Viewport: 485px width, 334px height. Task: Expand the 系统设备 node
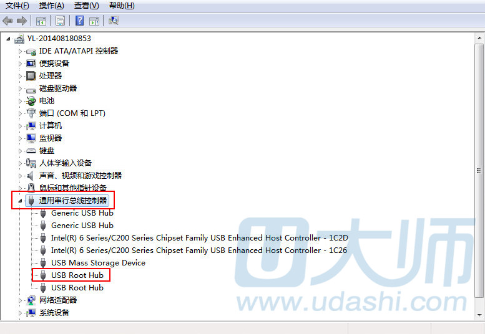[20, 313]
